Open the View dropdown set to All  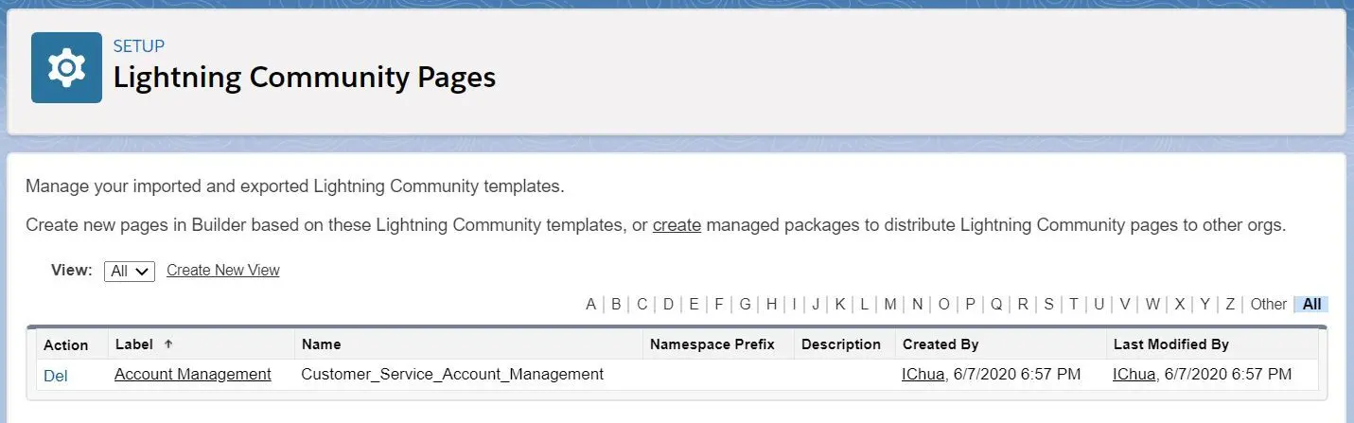130,271
